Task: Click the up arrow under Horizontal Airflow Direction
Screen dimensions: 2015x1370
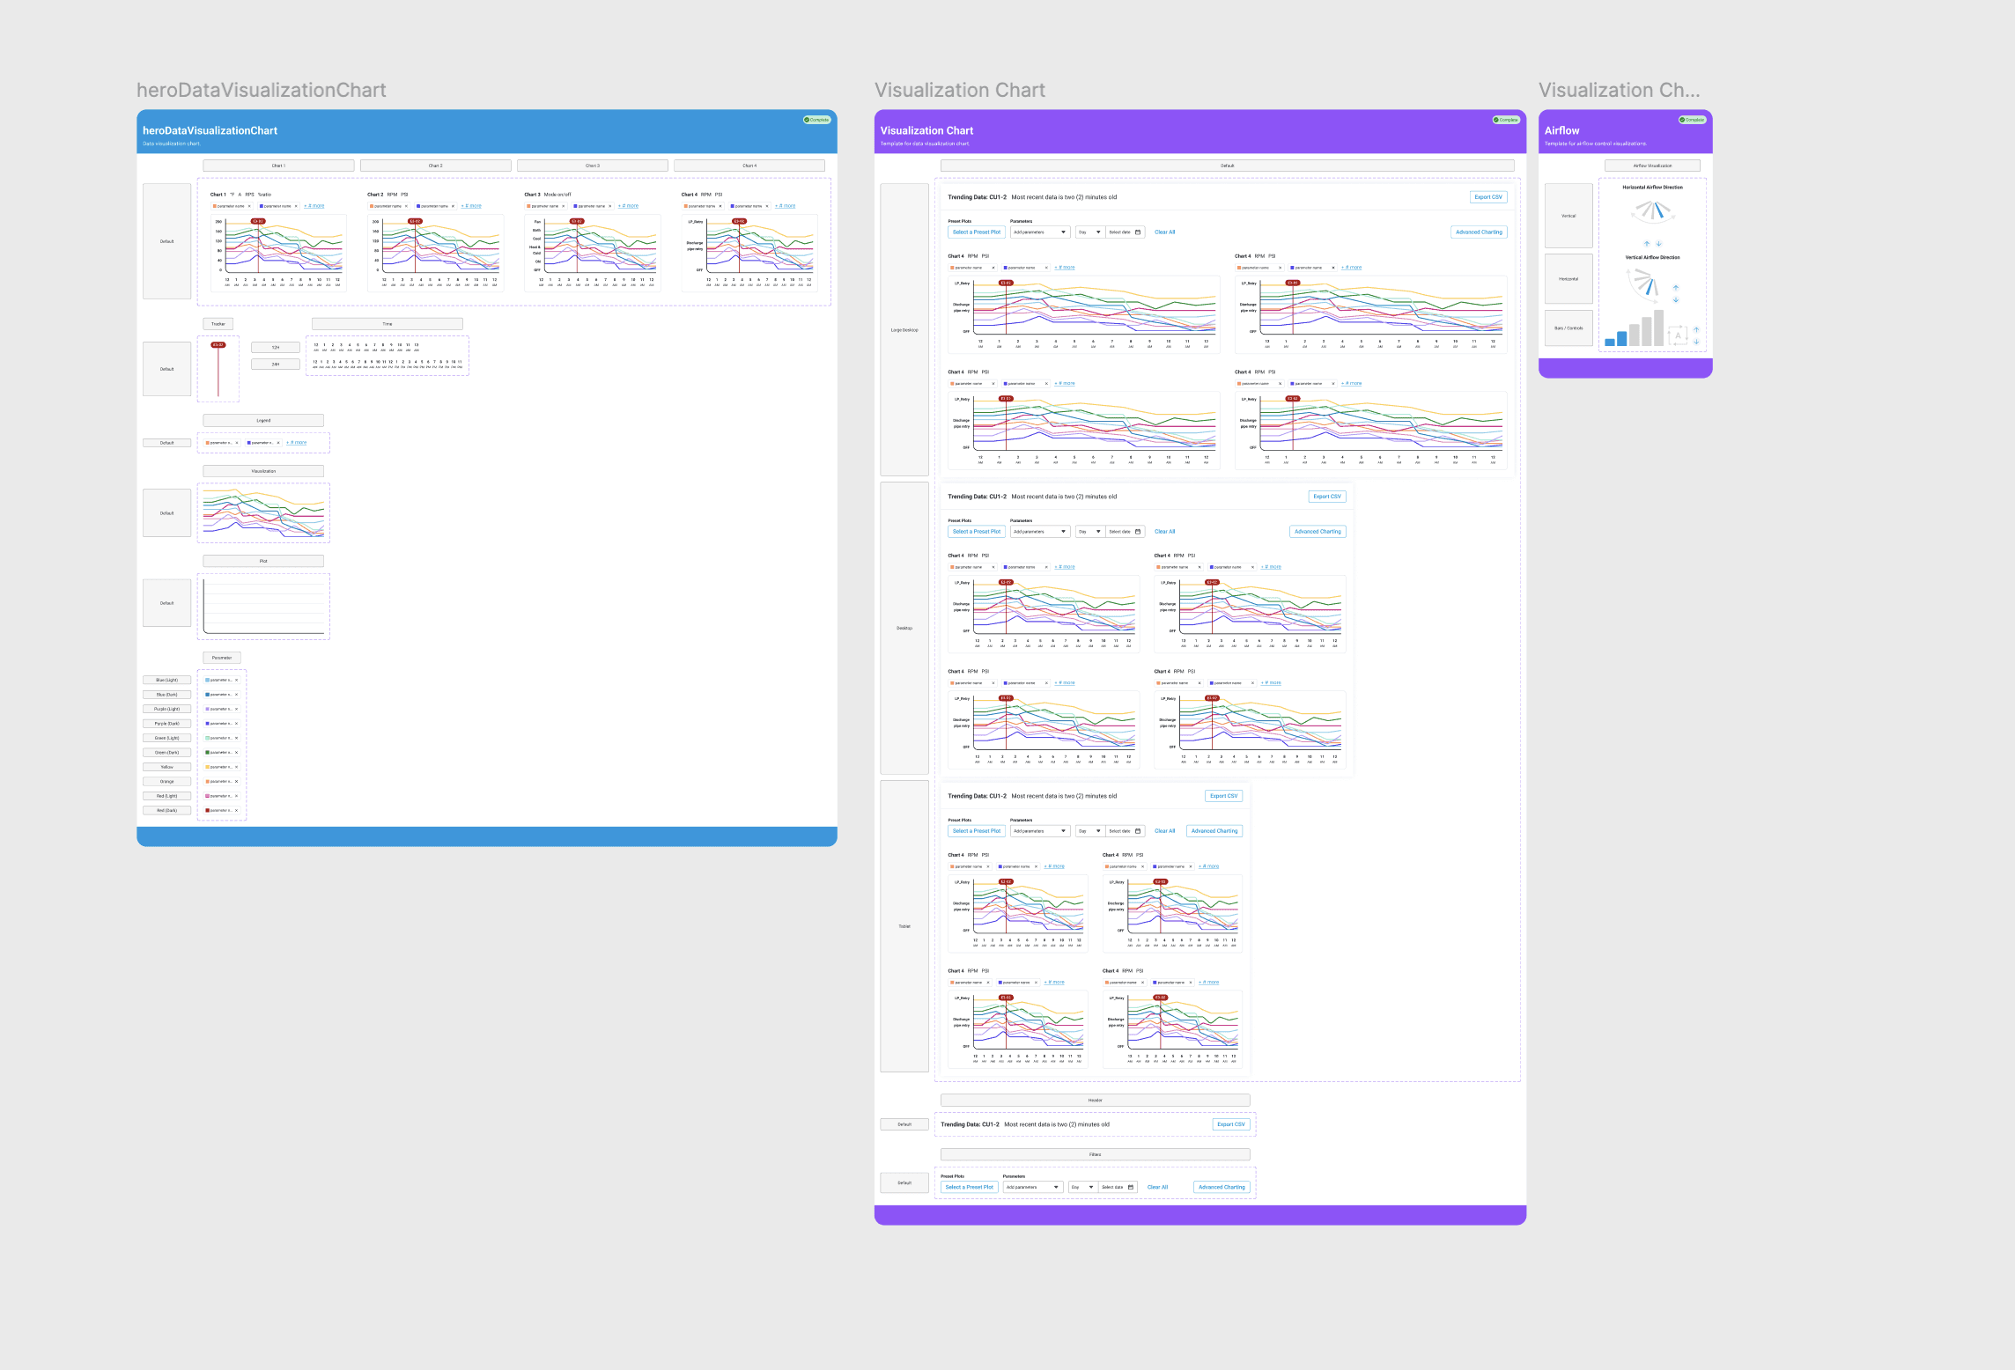Action: [1647, 244]
